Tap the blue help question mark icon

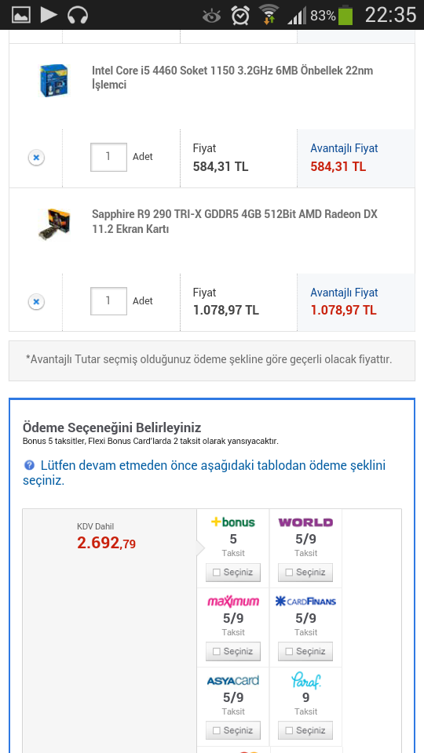(x=29, y=465)
